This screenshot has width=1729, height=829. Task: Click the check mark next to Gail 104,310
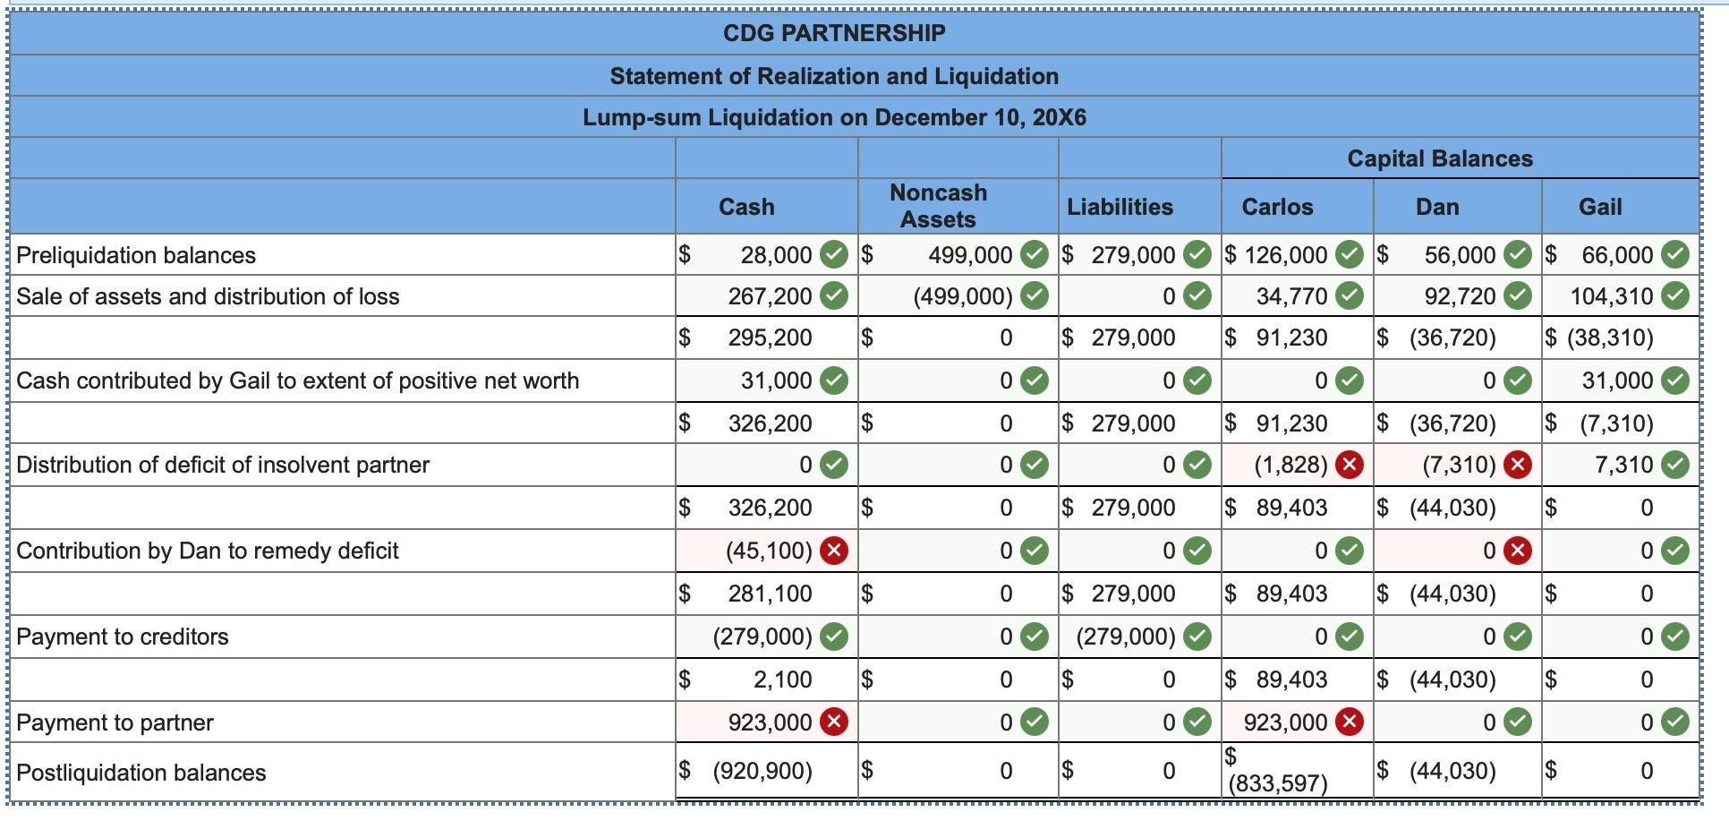click(x=1675, y=295)
